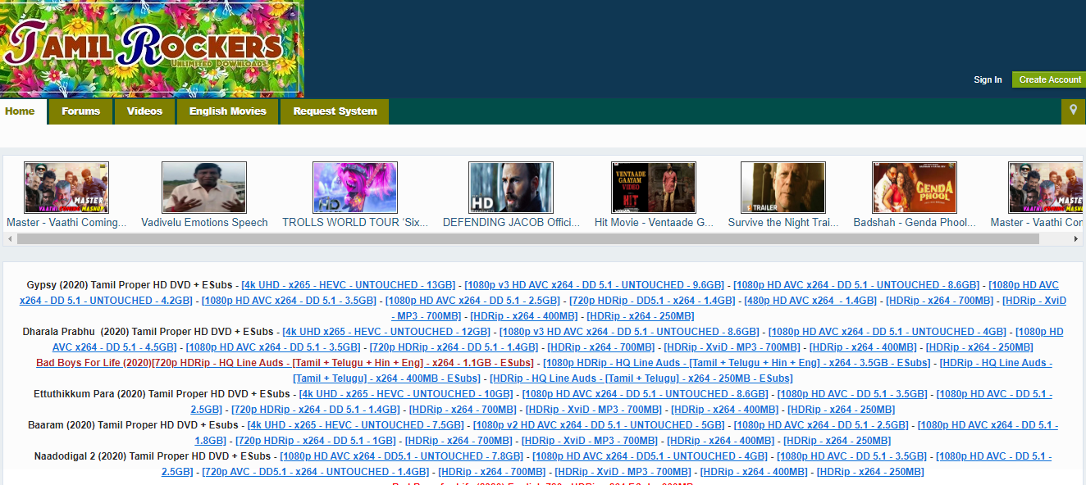Viewport: 1086px width, 485px height.
Task: Open Gypsy 720p HDRip DD5.1 1.4GB link
Action: tap(652, 301)
